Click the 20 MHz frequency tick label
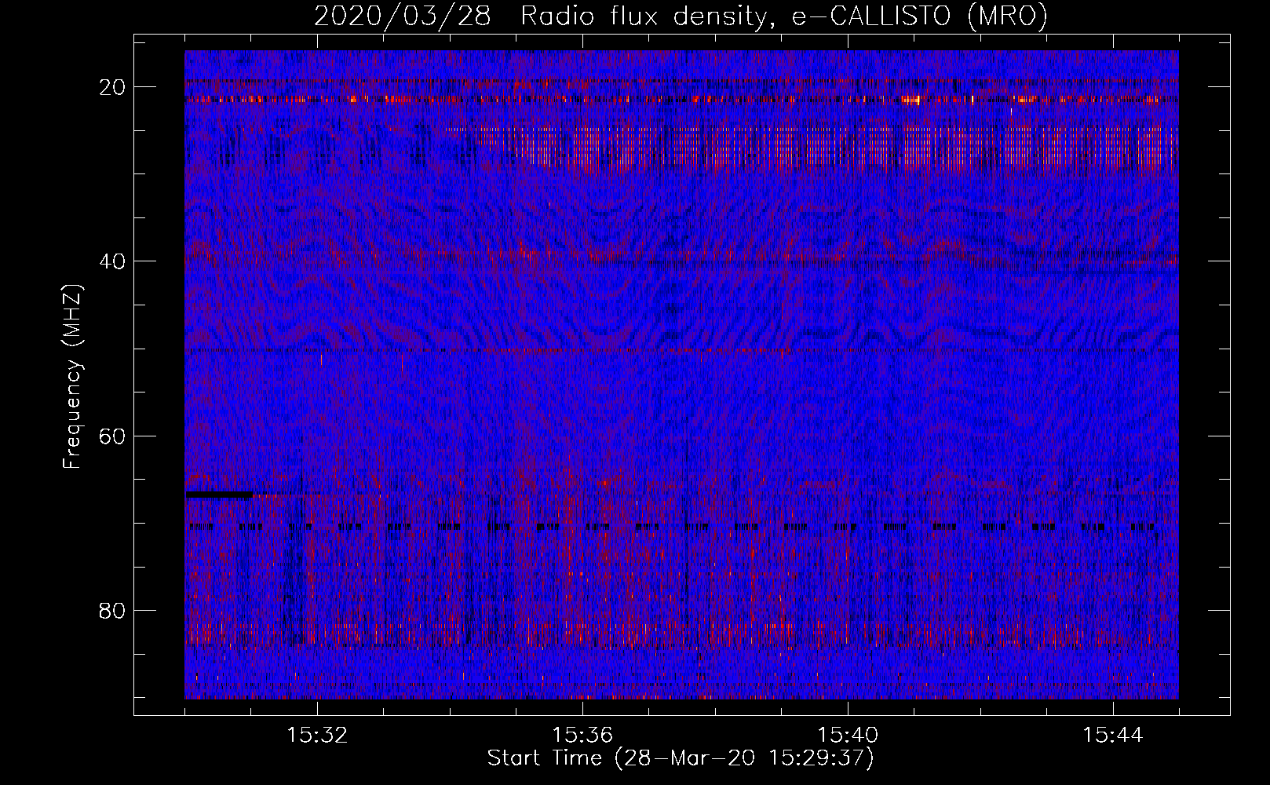Image resolution: width=1270 pixels, height=785 pixels. click(112, 87)
